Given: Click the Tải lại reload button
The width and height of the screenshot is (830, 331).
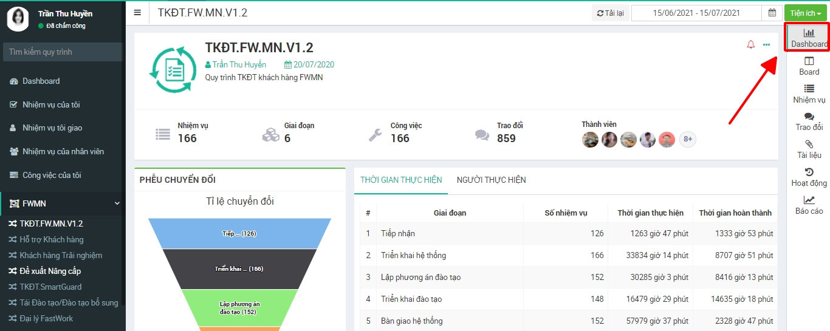Looking at the screenshot, I should tap(611, 13).
